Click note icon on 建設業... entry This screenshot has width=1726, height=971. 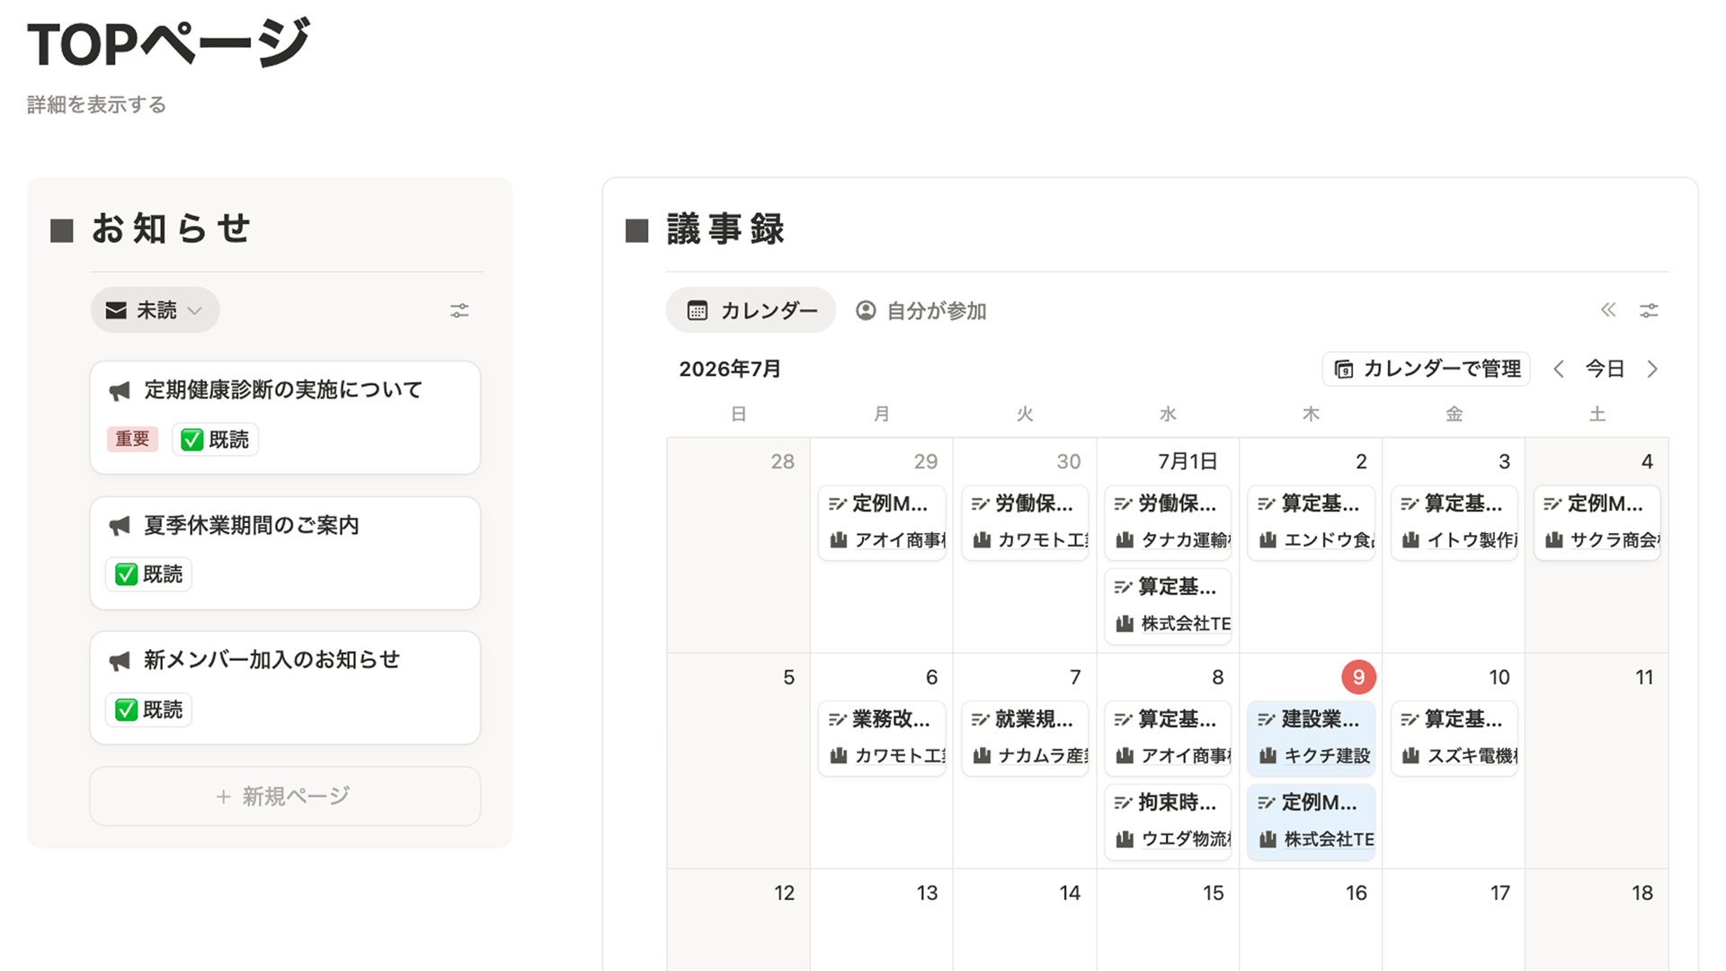coord(1267,719)
